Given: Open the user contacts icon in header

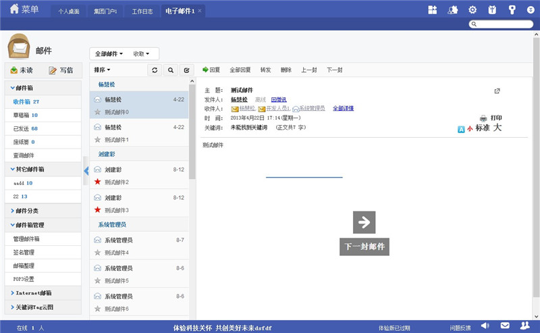Looking at the screenshot, I should click(452, 10).
